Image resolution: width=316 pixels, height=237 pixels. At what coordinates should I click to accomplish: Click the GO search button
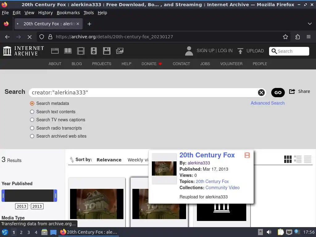click(x=278, y=93)
